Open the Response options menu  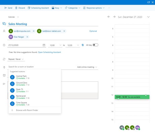click(94, 8)
